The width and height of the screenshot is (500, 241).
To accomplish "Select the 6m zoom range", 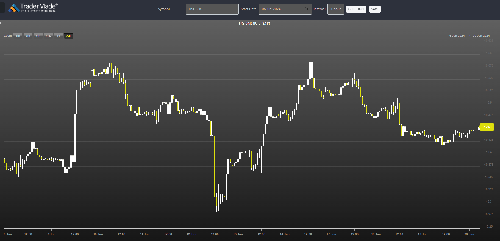I will pos(38,36).
